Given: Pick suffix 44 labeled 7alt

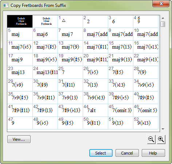Looking at the screenshot, I should (x=95, y=110).
